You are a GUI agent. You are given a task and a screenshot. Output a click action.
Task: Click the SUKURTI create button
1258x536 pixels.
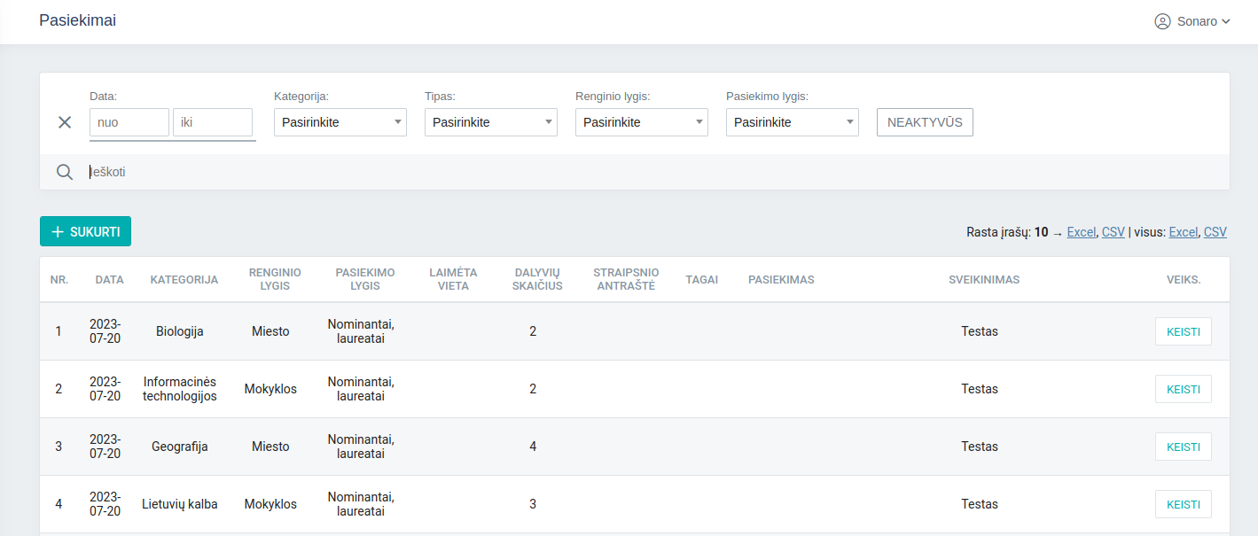(85, 231)
